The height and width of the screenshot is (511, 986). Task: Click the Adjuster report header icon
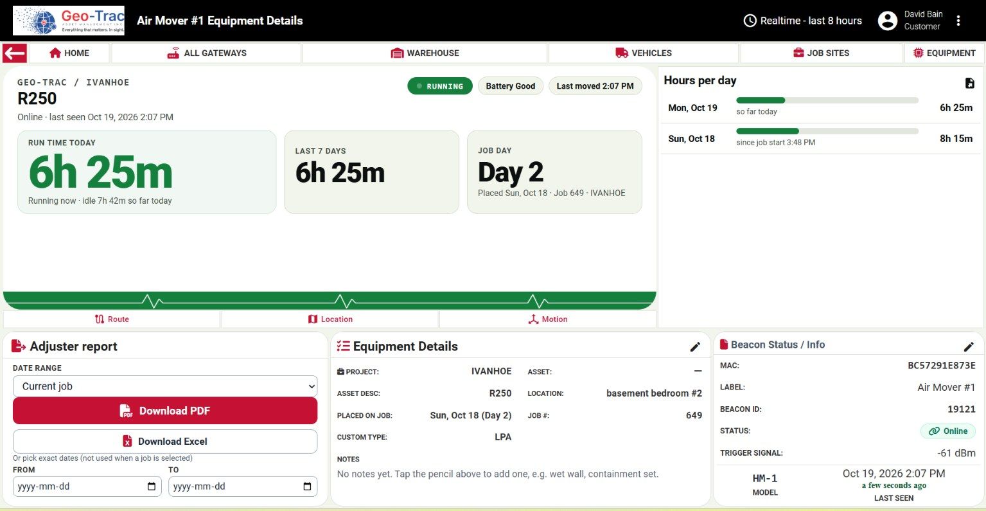(x=19, y=346)
